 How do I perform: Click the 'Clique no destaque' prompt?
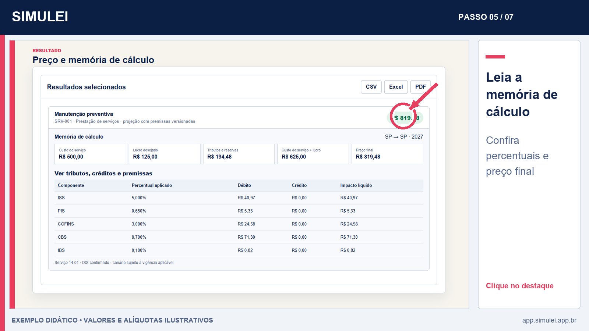519,286
